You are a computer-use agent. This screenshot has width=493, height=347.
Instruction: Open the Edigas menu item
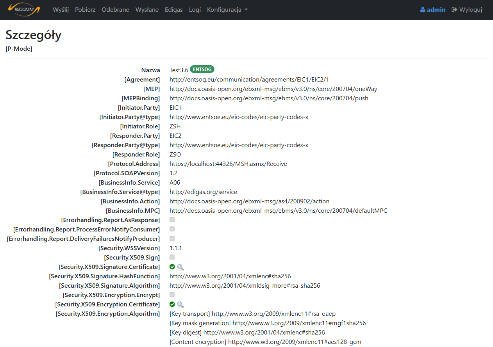[173, 10]
